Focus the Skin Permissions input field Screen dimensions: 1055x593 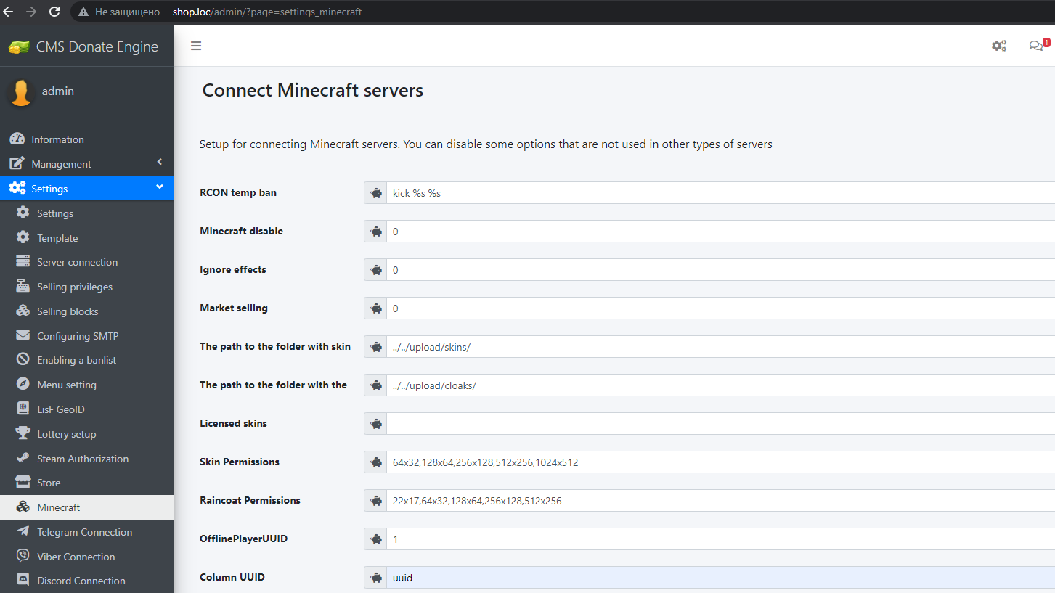coord(719,462)
